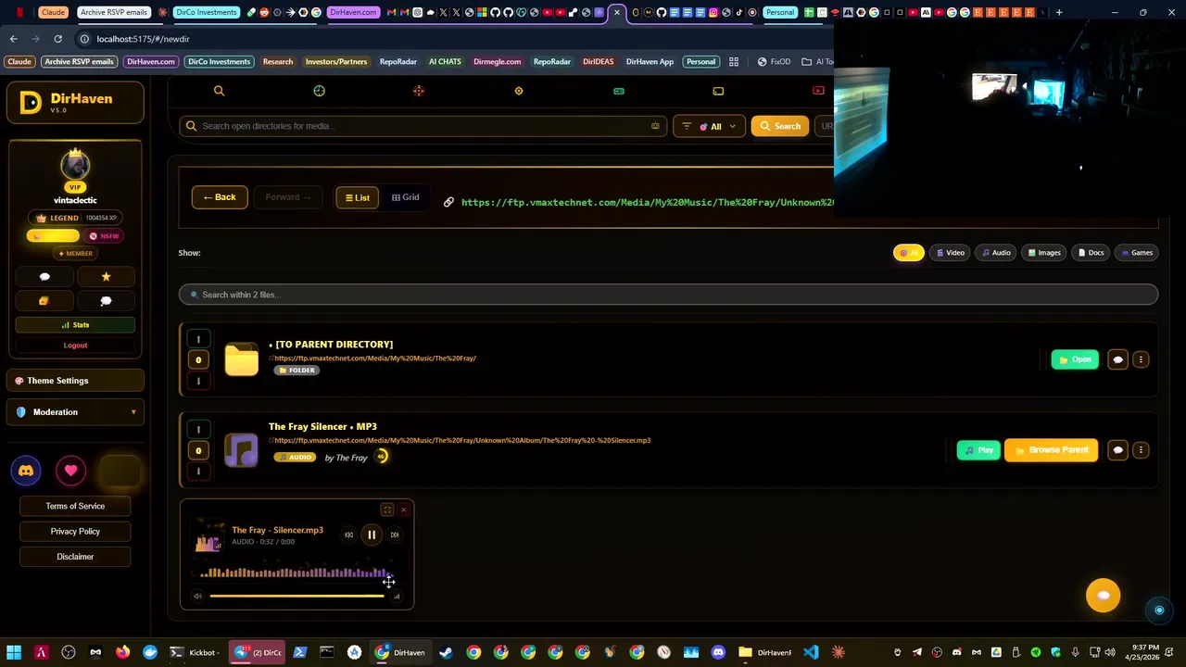Open the Dirmegle.com bookmark
1186x667 pixels.
(x=498, y=62)
